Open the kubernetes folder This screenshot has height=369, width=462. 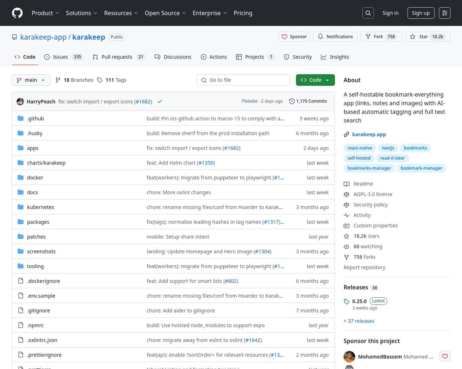(x=40, y=207)
